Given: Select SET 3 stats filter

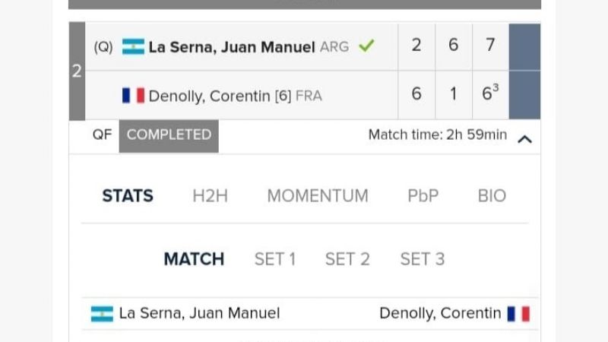Looking at the screenshot, I should [x=423, y=259].
